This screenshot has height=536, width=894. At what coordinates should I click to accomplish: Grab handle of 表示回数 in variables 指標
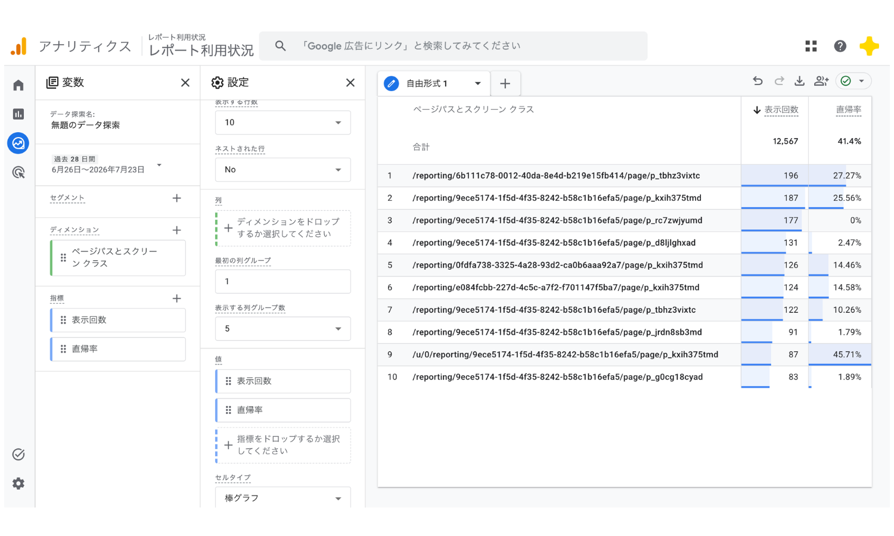63,320
